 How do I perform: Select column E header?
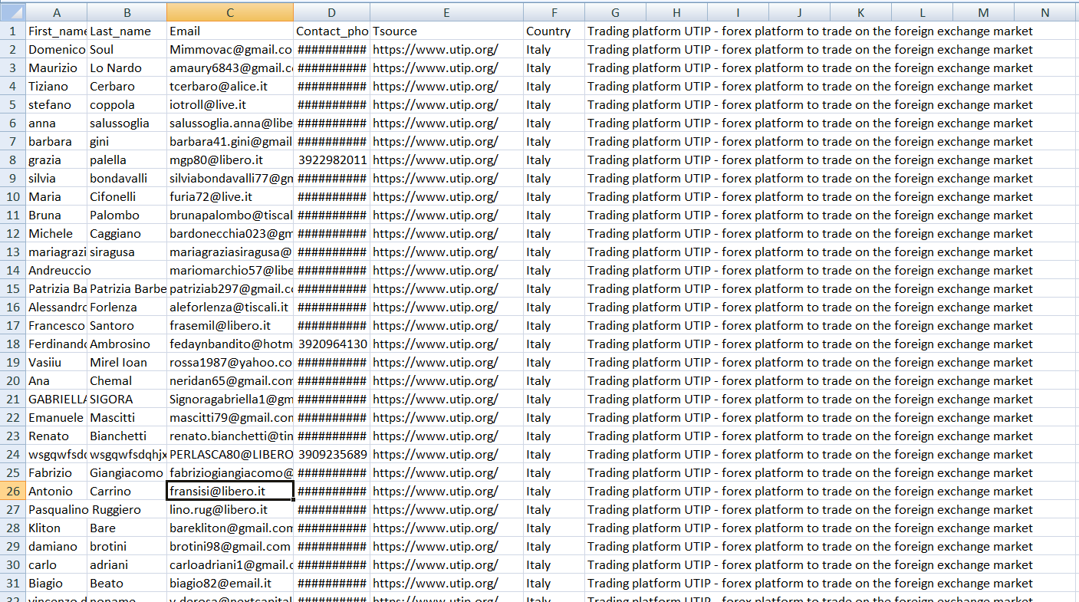click(x=446, y=12)
